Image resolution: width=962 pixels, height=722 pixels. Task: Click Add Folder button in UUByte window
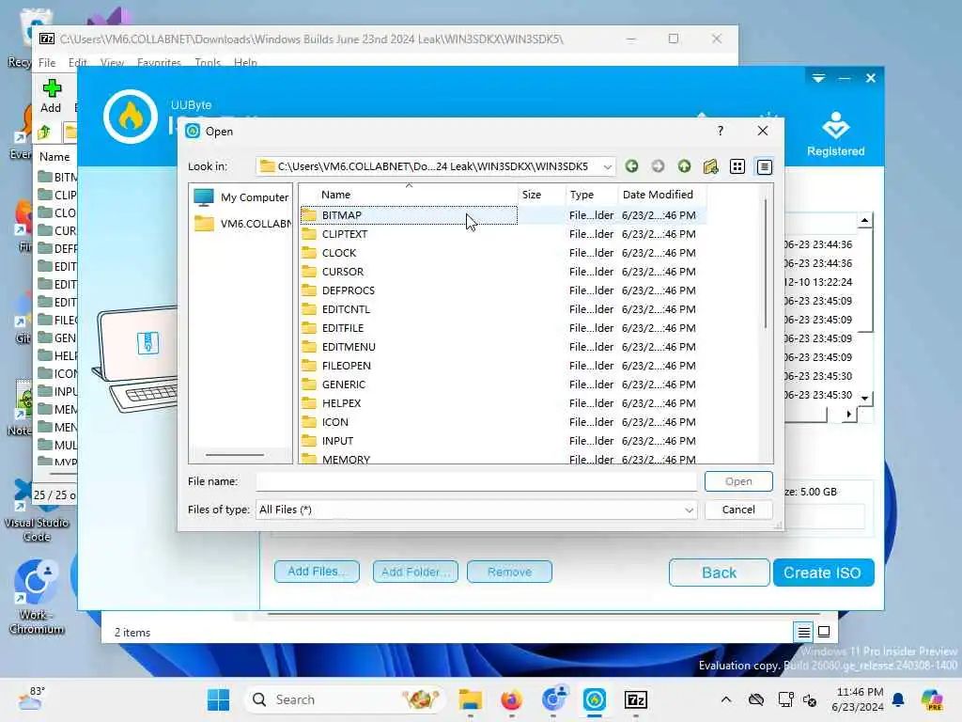coord(415,572)
